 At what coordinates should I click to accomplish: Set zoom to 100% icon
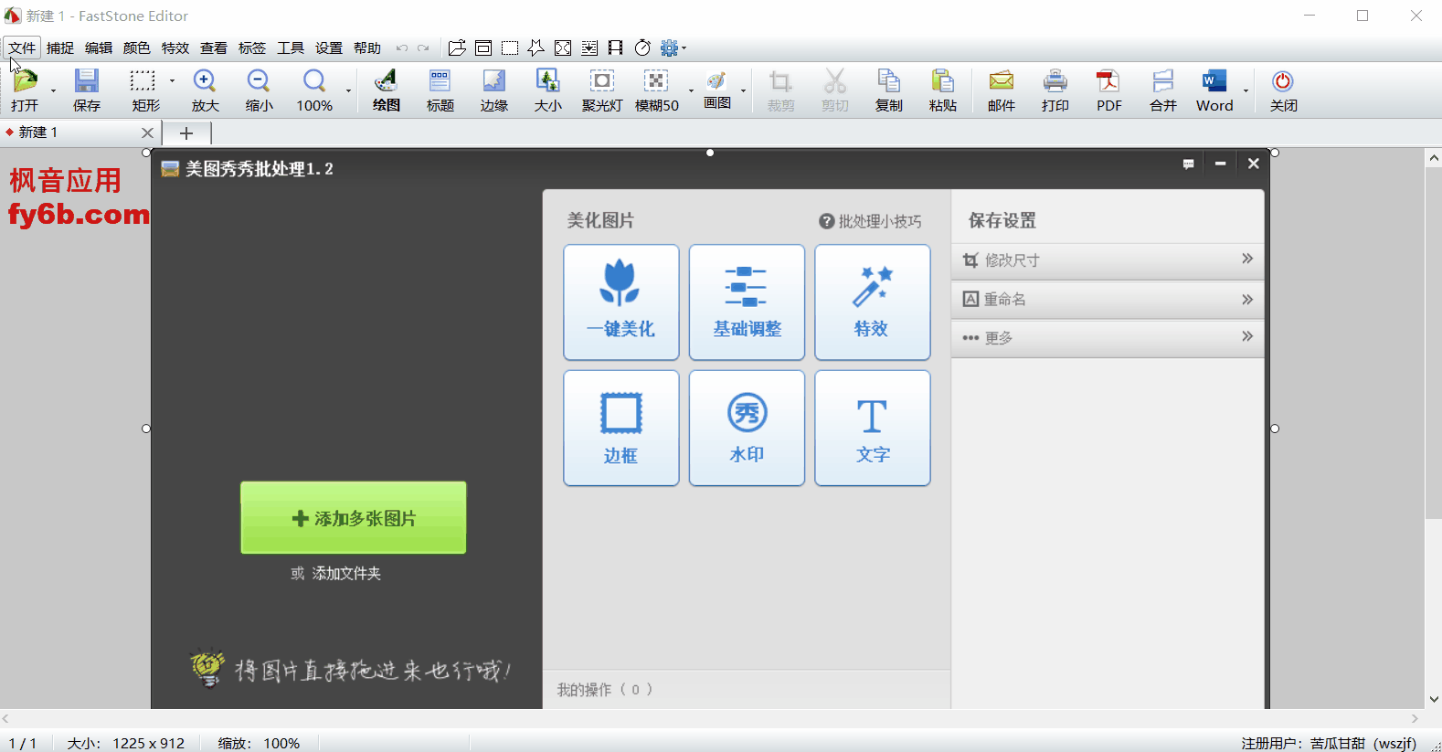coord(314,90)
